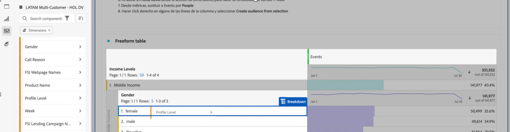Open the component filter funnel icon
Image resolution: width=510 pixels, height=132 pixels.
pyautogui.click(x=67, y=18)
